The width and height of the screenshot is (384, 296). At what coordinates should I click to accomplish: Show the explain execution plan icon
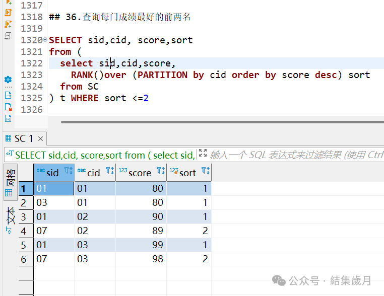tap(8, 36)
